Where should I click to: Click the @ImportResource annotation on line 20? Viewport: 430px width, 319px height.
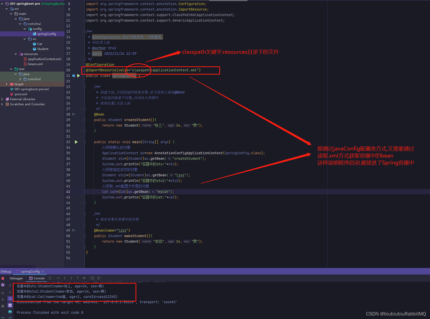coord(101,70)
